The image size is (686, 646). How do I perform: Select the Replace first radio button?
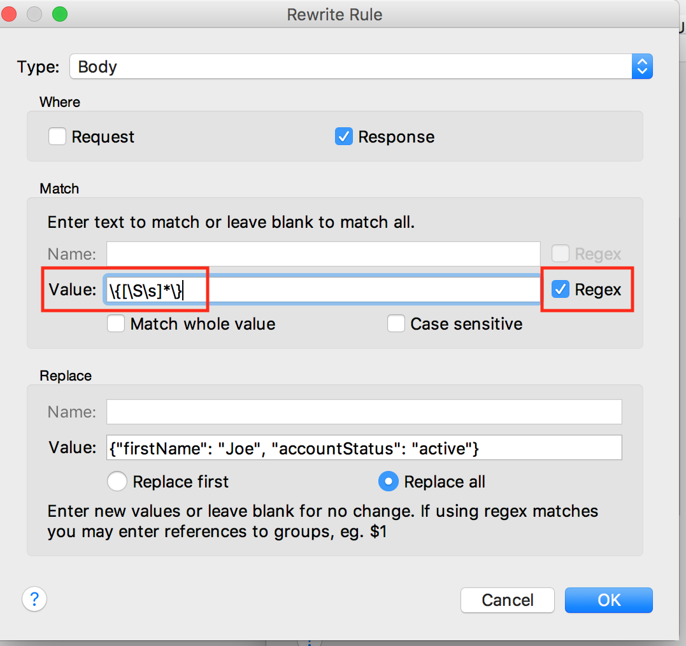[117, 482]
